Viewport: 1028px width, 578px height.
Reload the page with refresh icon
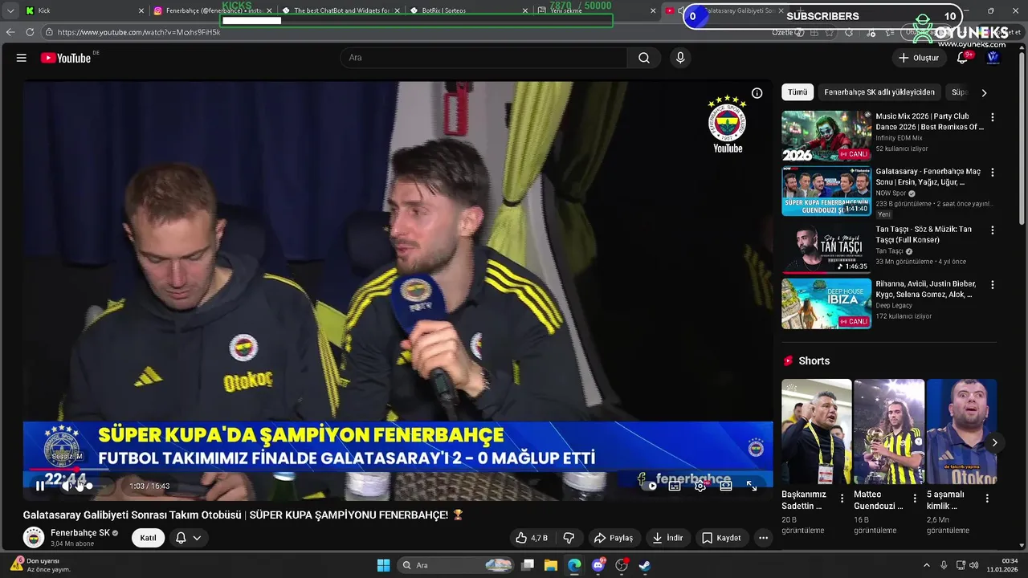pos(30,32)
